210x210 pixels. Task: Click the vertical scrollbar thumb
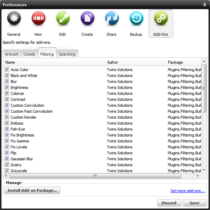coord(204,88)
